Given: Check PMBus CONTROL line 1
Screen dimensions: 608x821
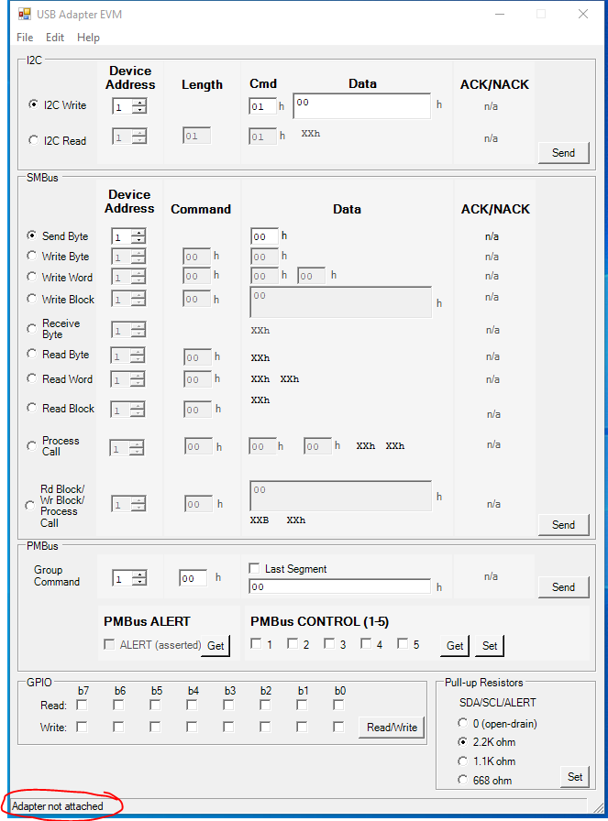Looking at the screenshot, I should [x=256, y=643].
